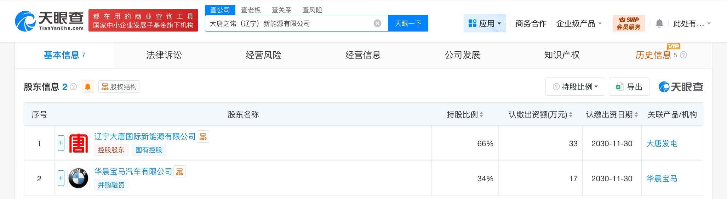Open the 应用 dropdown menu
Image resolution: width=727 pixels, height=199 pixels.
(485, 24)
